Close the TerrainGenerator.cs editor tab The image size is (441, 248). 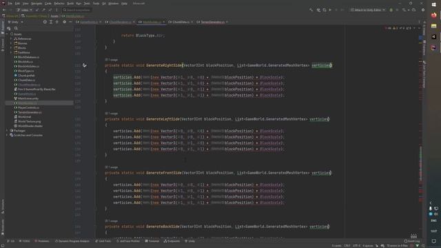pos(227,22)
